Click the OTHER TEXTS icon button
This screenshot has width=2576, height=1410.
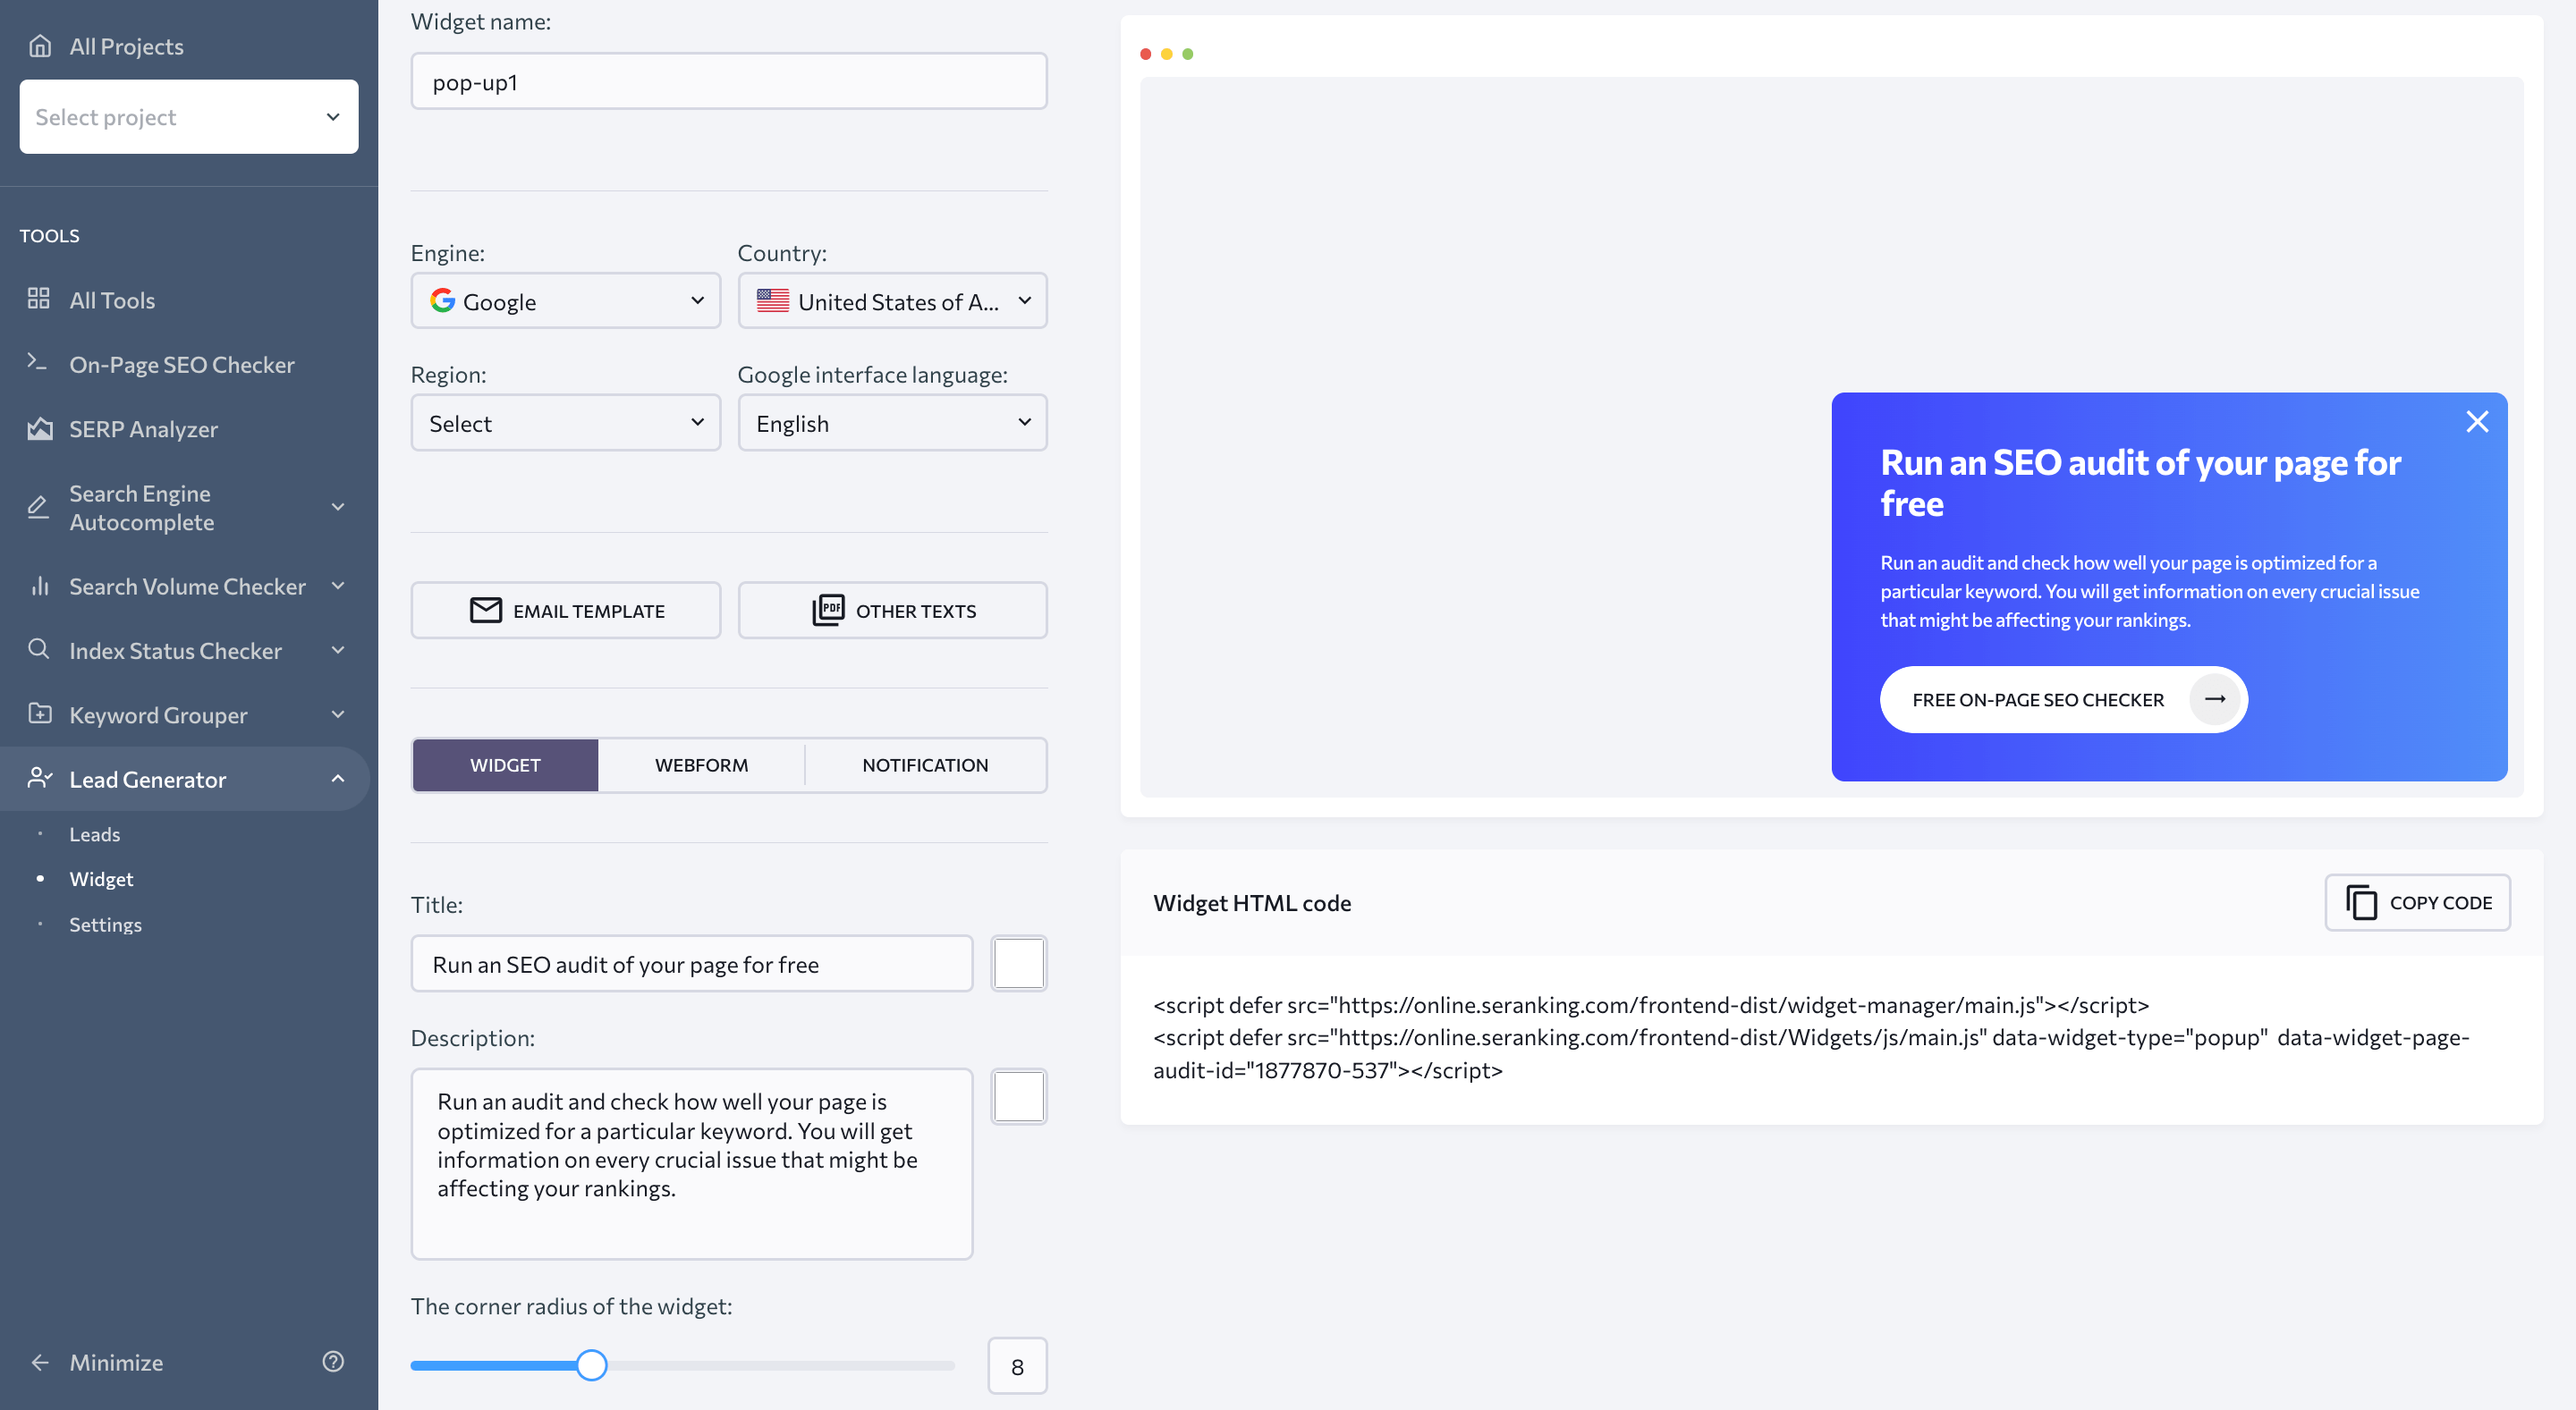(x=828, y=610)
